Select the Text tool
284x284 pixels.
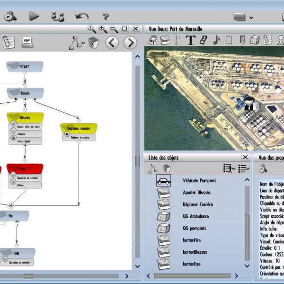(x=190, y=40)
